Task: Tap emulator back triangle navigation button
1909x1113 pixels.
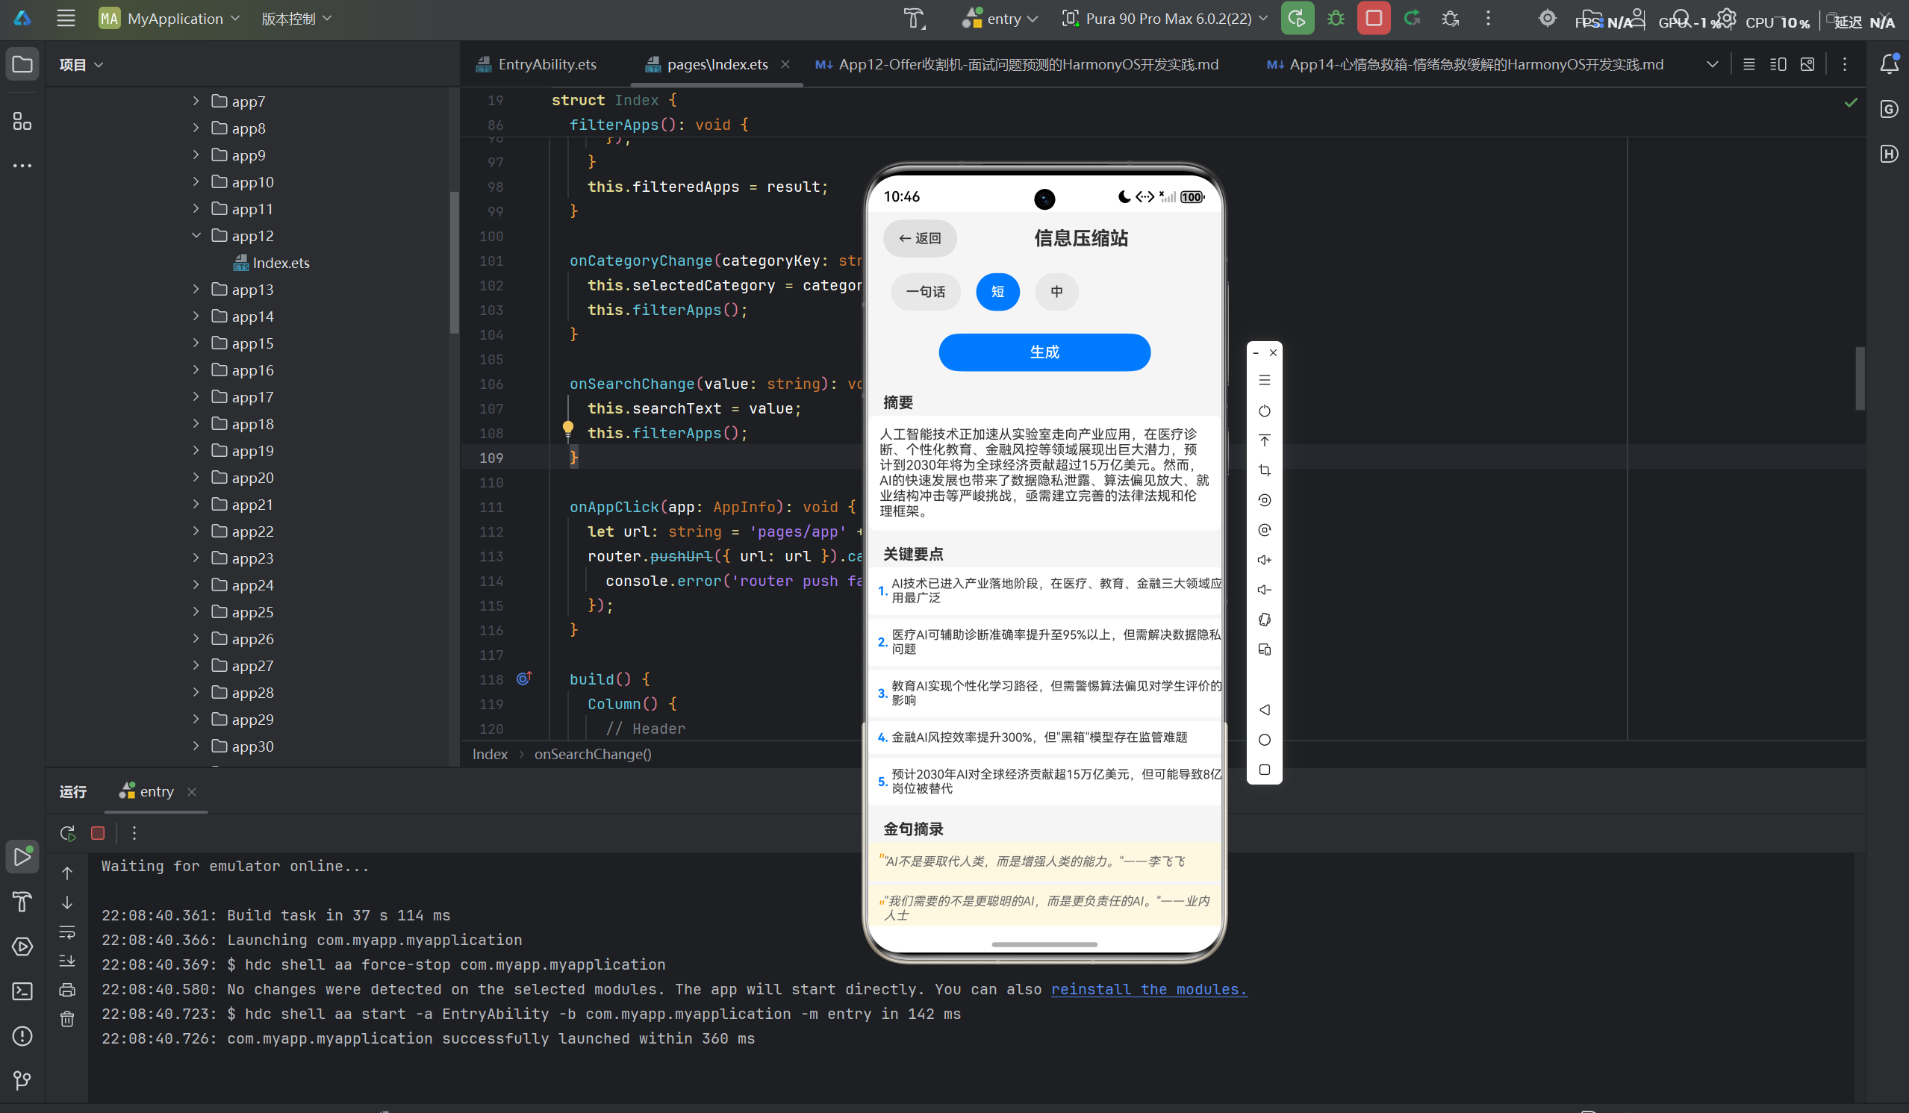Action: coord(1265,710)
